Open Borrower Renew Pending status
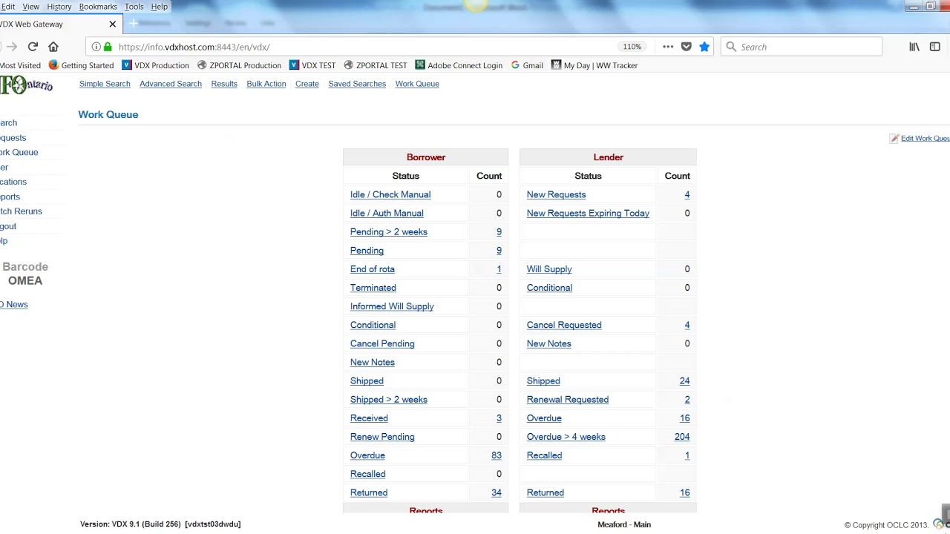Screen dimensions: 950x534 coord(382,437)
